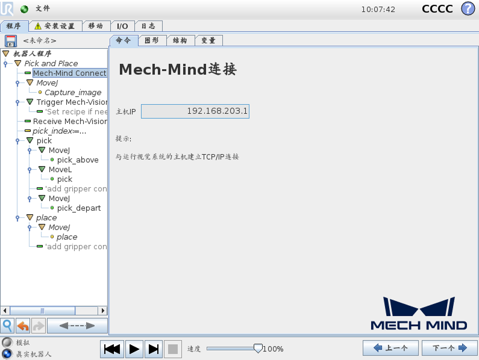Click the 下一个 next button
The height and width of the screenshot is (360, 479).
click(x=449, y=348)
